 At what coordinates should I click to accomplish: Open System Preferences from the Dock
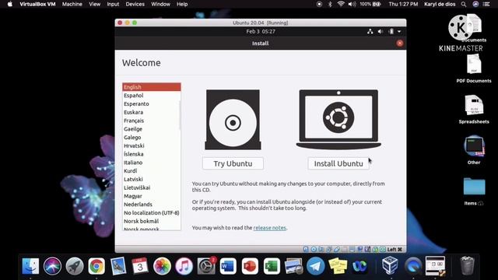[x=206, y=266]
